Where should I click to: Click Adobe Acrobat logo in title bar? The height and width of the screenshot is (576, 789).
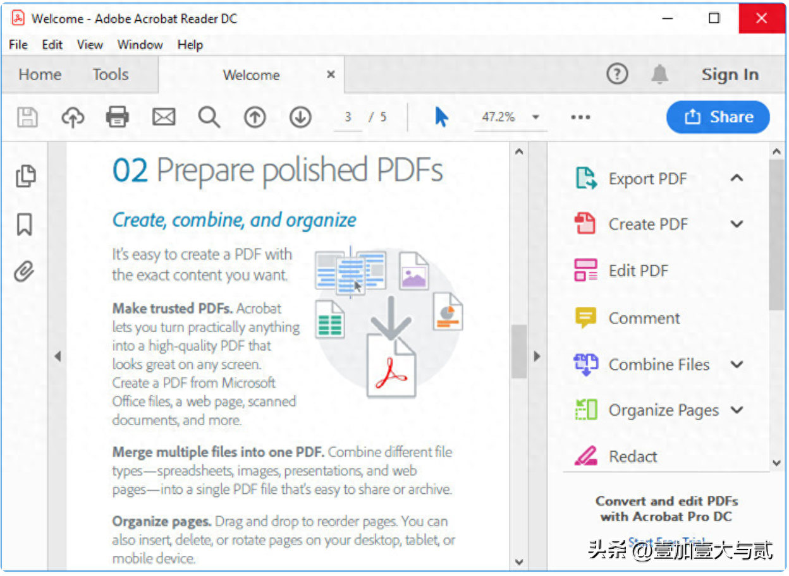[18, 18]
